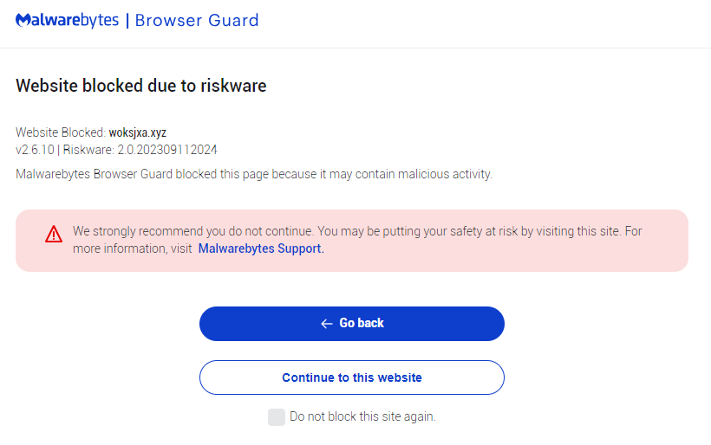Open the Malwarebytes Support link

[261, 248]
